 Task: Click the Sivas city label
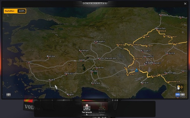(x=175, y=43)
